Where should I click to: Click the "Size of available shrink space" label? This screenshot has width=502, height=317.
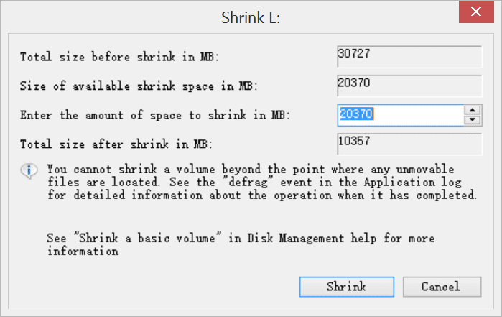pos(139,86)
